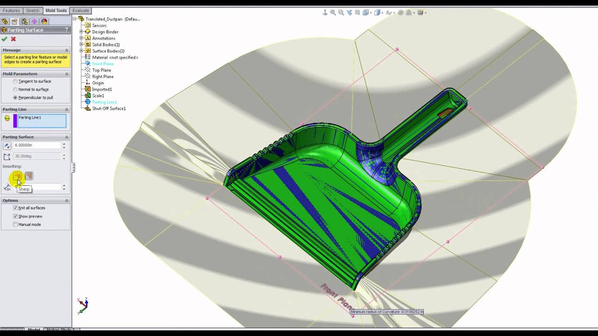
Task: Open the ConfigurationManager tab icon
Action: pyautogui.click(x=24, y=21)
